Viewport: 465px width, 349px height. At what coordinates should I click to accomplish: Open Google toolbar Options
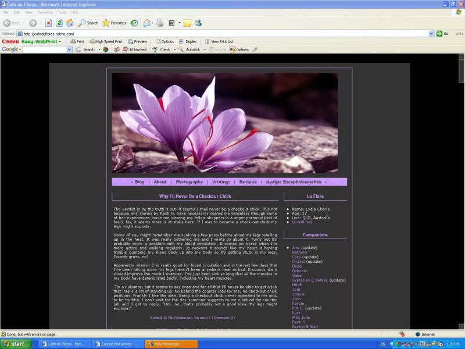click(x=239, y=49)
